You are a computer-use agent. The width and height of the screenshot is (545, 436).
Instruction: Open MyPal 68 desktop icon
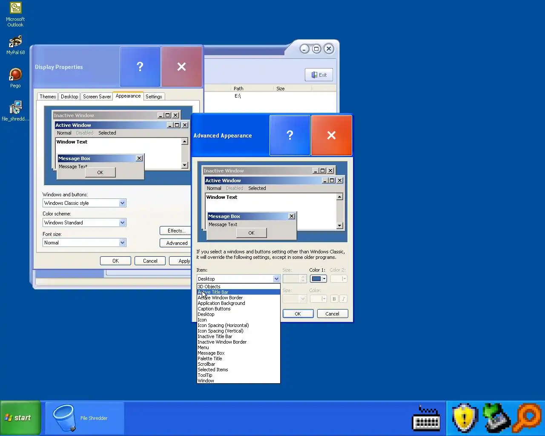(x=15, y=45)
